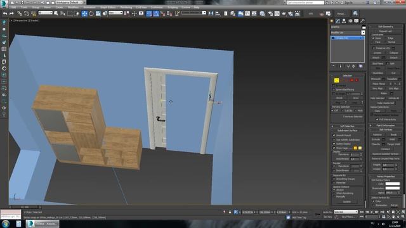
Task: Select the Edge constraint radio
Action: (386, 38)
